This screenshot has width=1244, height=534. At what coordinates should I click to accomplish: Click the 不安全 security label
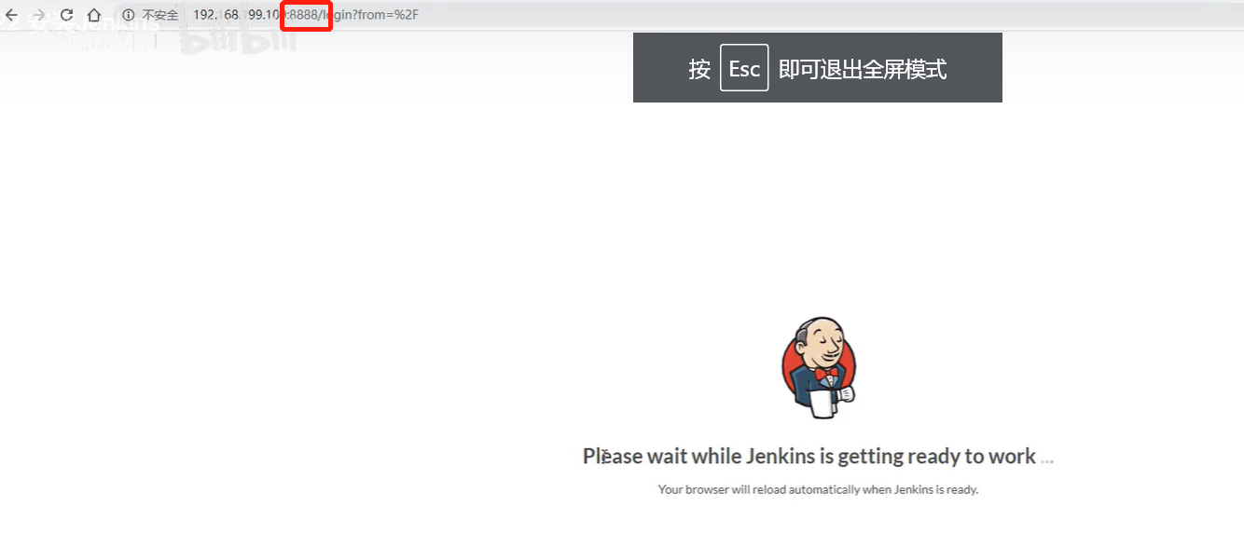[159, 15]
